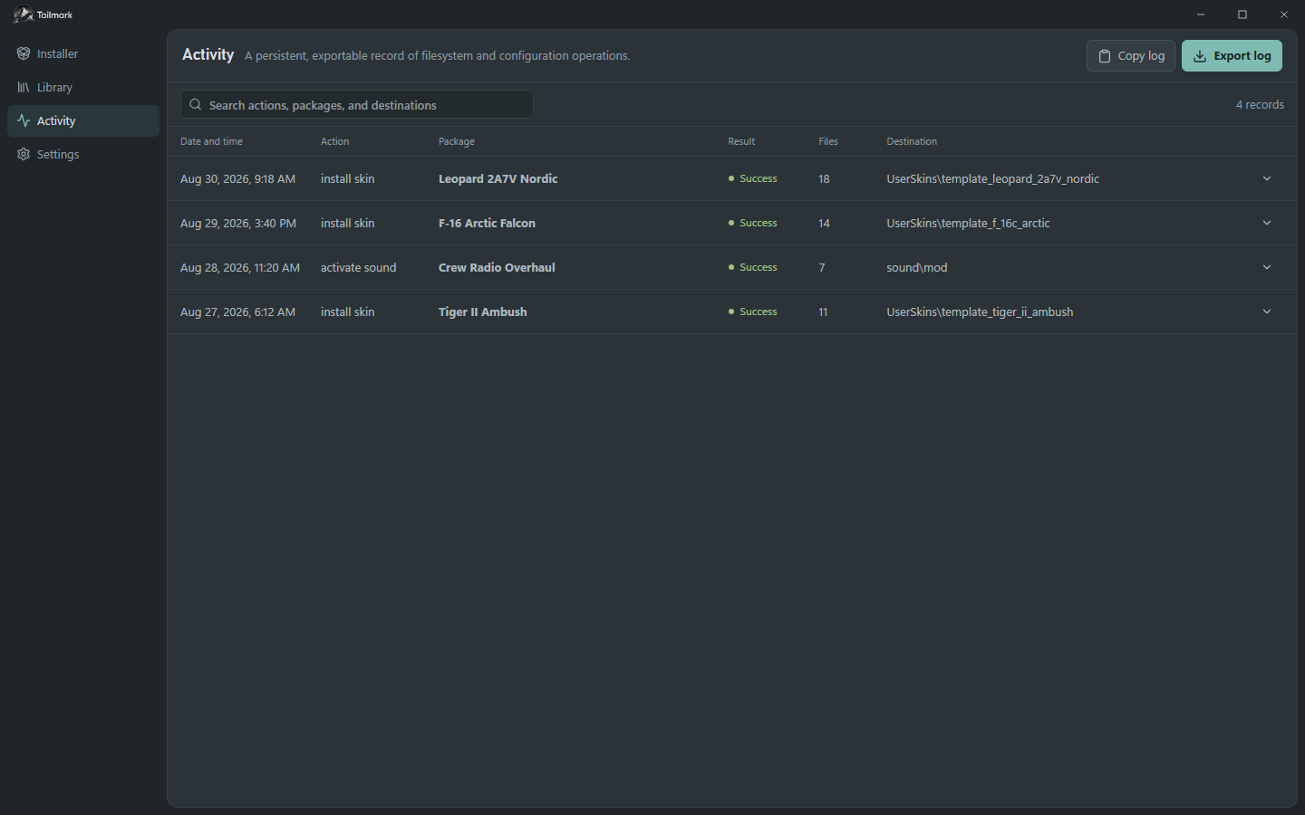
Task: Select the Crew Radio Overhaul package name
Action: 497,267
